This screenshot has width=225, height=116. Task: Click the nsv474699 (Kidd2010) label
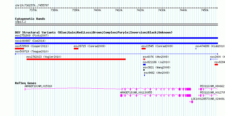[x=210, y=46]
